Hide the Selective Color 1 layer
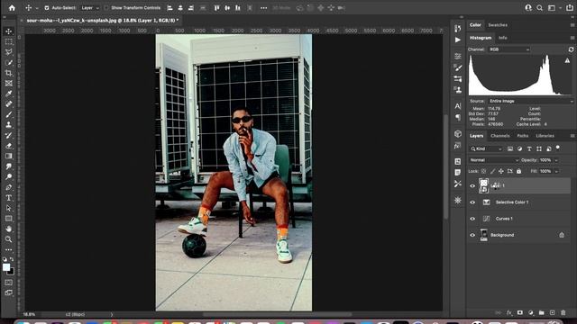 472,202
